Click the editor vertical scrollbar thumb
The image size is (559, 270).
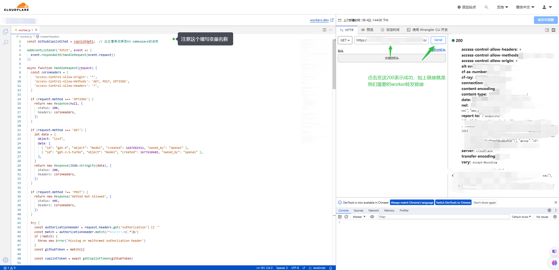pos(334,64)
